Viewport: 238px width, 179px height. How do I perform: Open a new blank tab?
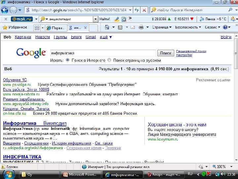click(x=93, y=28)
